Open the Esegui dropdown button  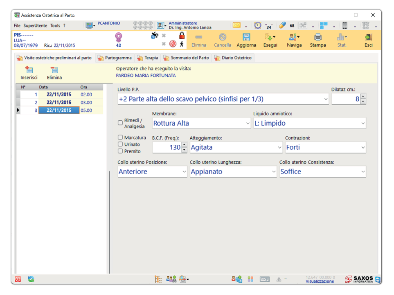[270, 40]
